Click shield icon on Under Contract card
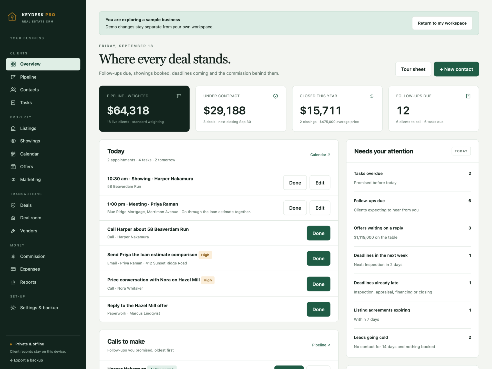The height and width of the screenshot is (369, 492). 275,96
